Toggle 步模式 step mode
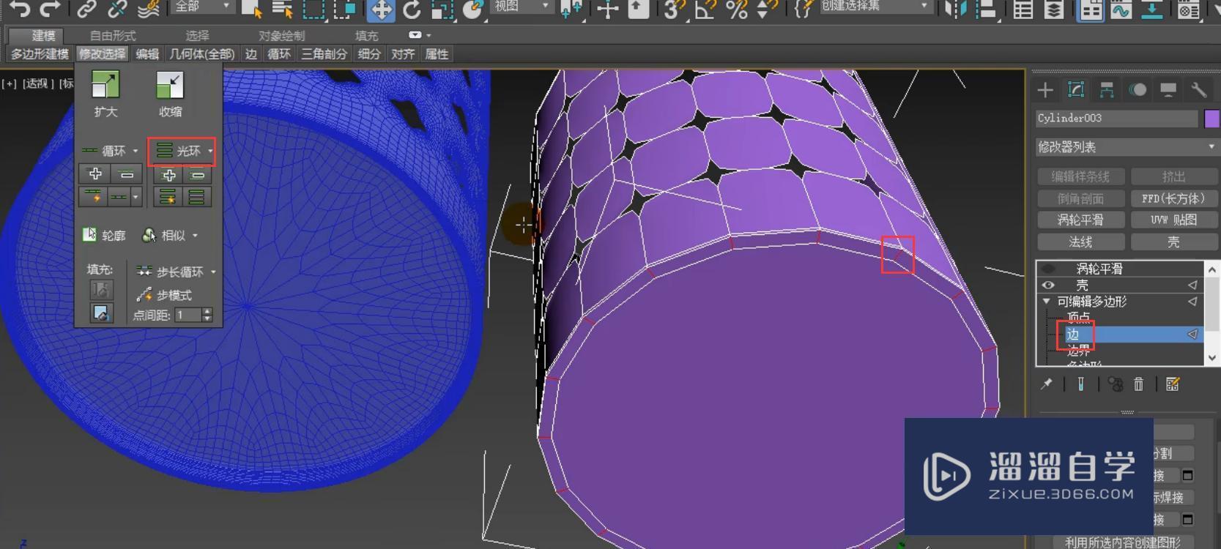The height and width of the screenshot is (549, 1221). [x=164, y=295]
